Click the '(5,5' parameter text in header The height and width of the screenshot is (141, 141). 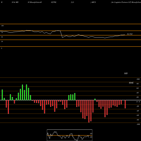pos(72,2)
